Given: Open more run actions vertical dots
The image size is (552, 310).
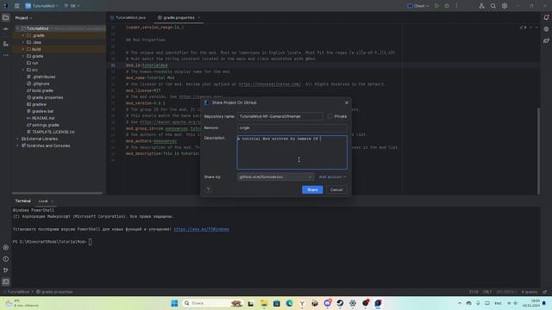Looking at the screenshot, I should pyautogui.click(x=456, y=6).
